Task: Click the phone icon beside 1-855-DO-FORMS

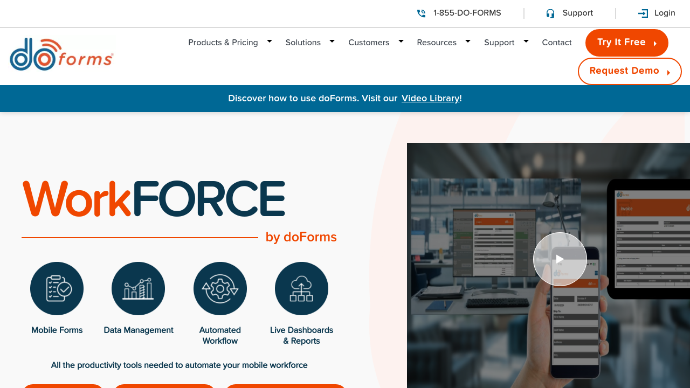Action: pyautogui.click(x=421, y=13)
